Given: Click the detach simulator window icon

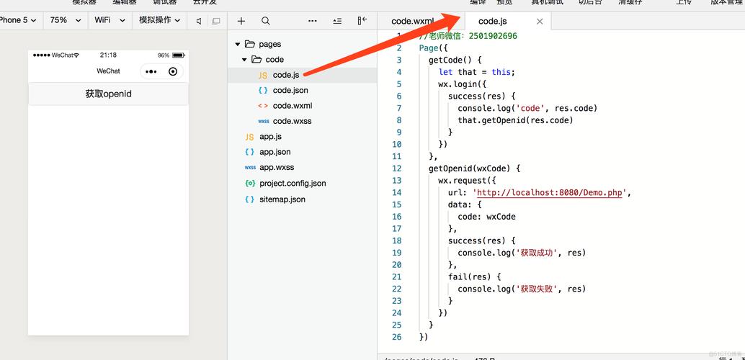Looking at the screenshot, I should click(x=216, y=21).
